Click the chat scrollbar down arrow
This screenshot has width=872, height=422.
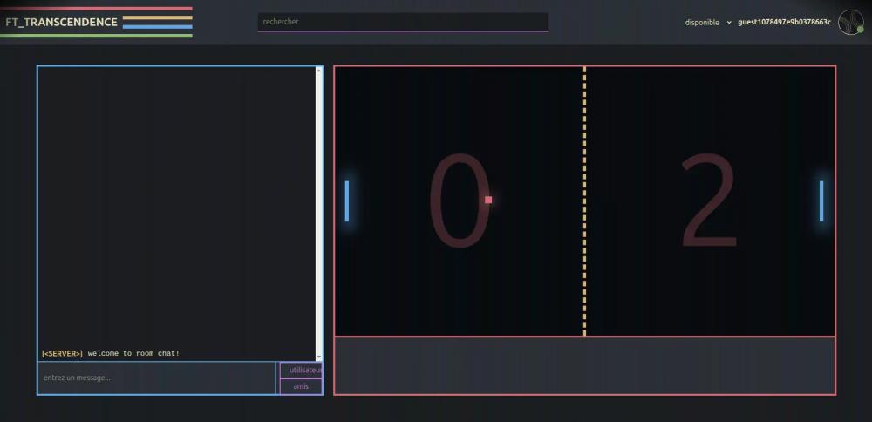pos(318,357)
